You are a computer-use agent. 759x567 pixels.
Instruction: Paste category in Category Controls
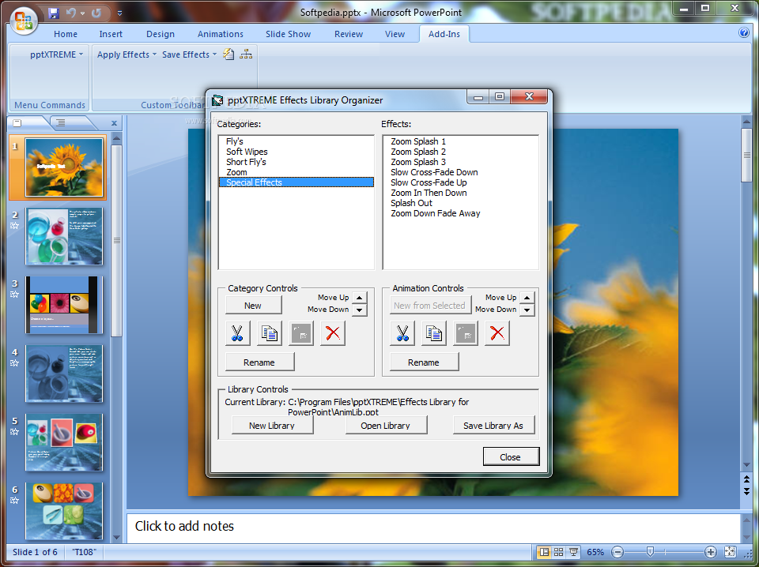301,333
